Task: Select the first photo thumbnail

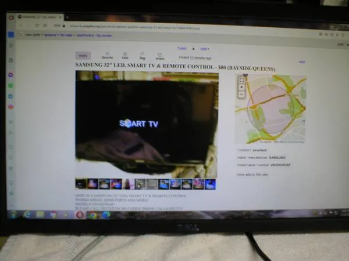Action: pyautogui.click(x=81, y=184)
